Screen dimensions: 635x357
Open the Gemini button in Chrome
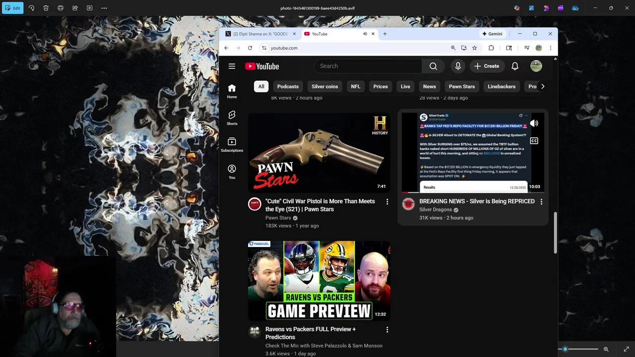coord(492,34)
